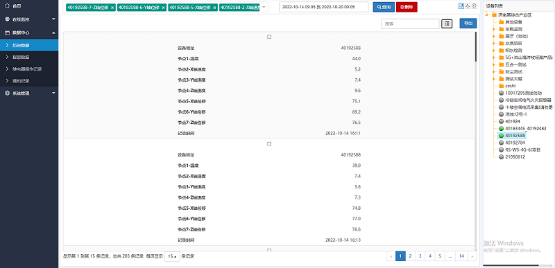Click the green status dot of 40192588
Screen dimensions: 555x268
coord(501,136)
